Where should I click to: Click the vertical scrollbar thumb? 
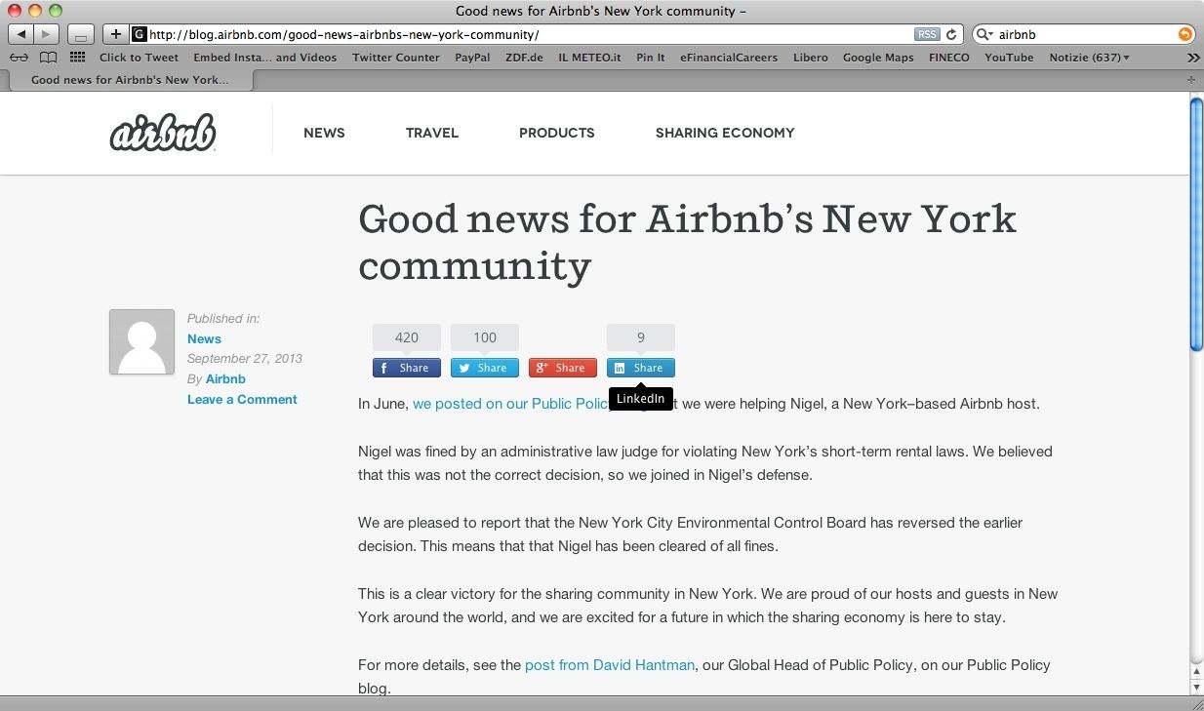(1196, 224)
